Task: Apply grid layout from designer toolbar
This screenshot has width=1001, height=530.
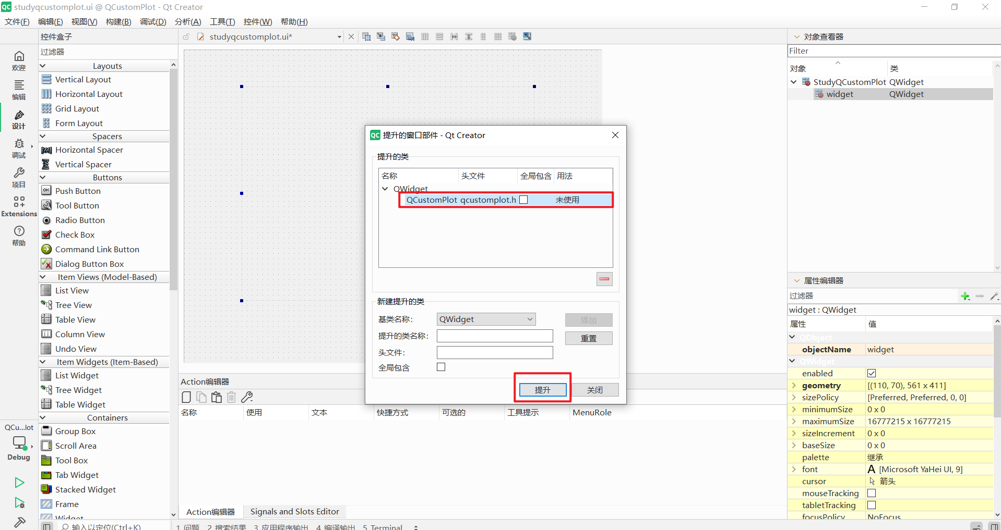Action: (x=498, y=36)
